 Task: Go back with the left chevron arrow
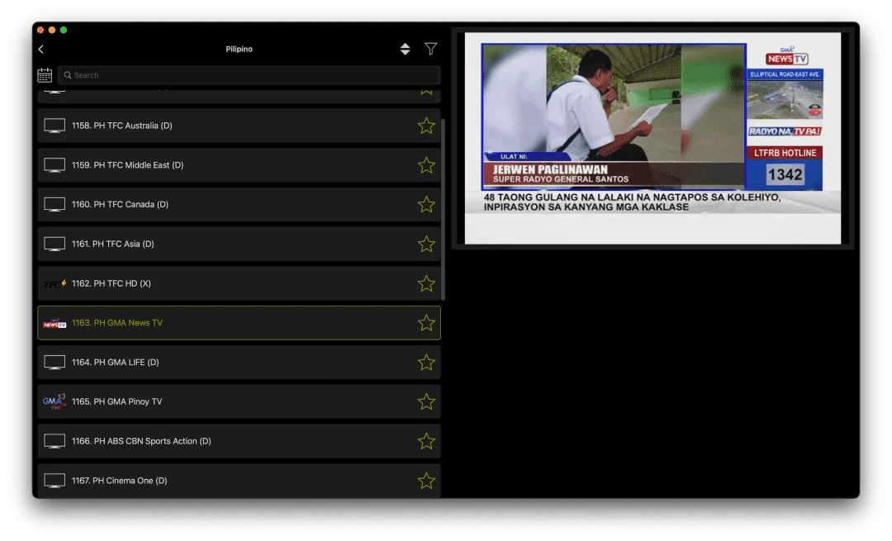point(41,50)
